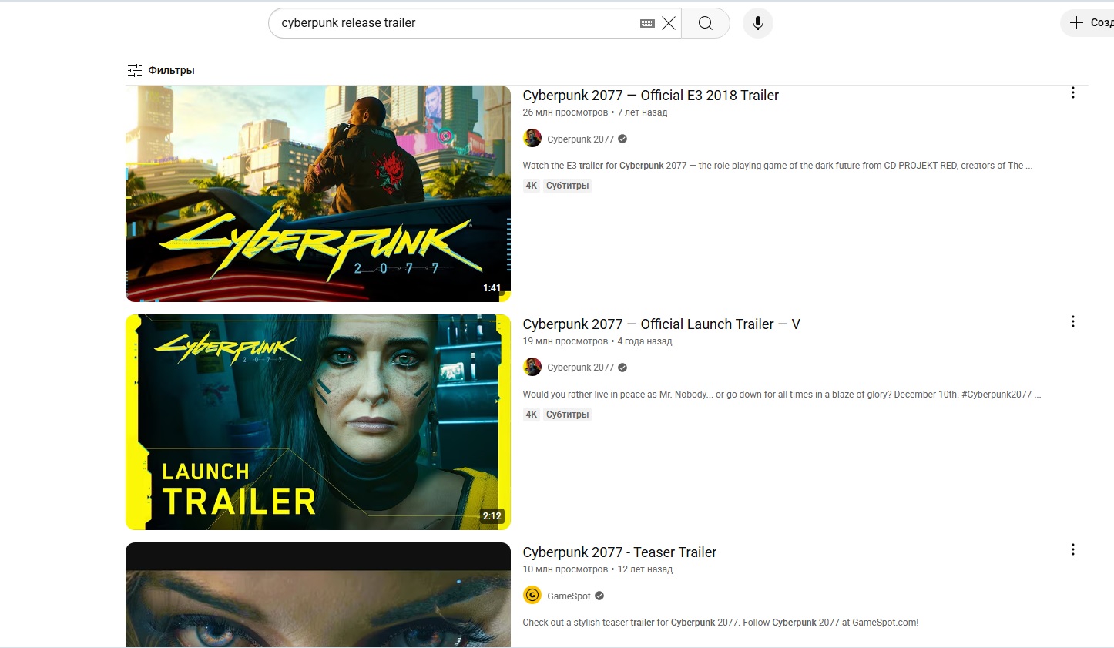Open the E3 2018 Trailer thumbnail

(x=318, y=193)
